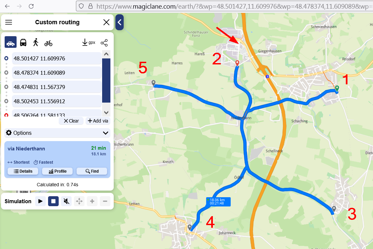Screen dimensions: 373x249
Task: Choose the Shortest route option
Action: [19, 162]
